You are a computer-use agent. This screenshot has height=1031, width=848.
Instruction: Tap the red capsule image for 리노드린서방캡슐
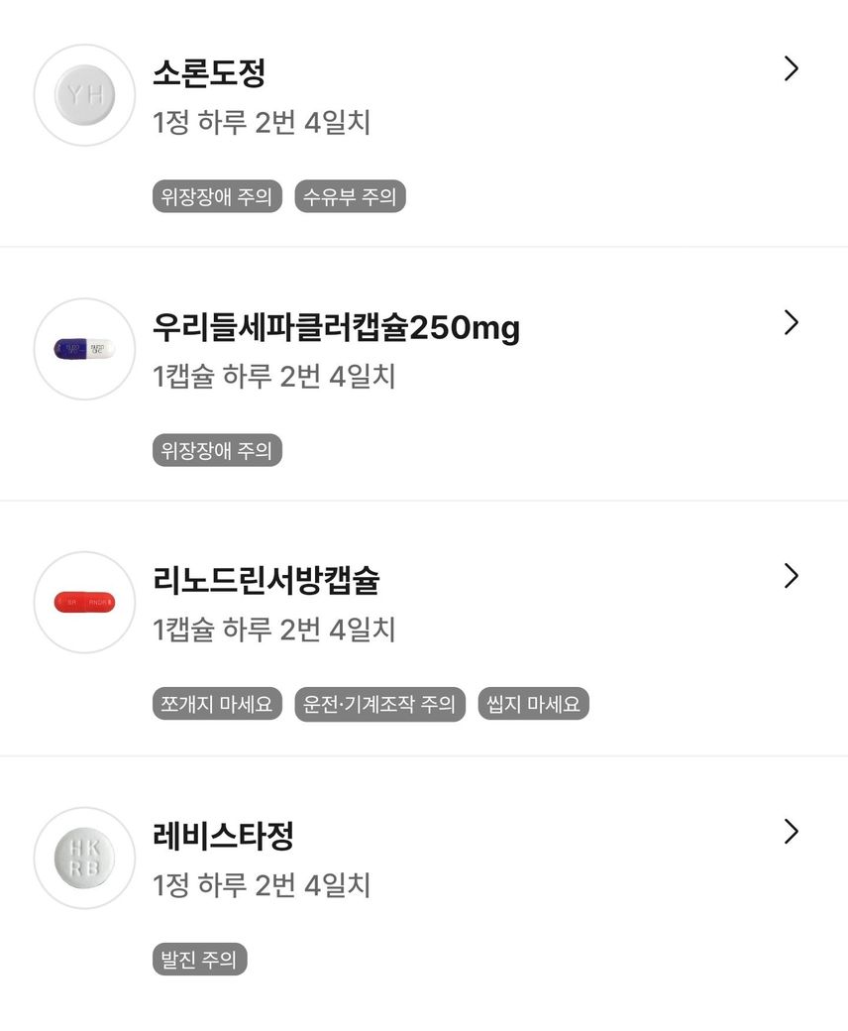(84, 602)
